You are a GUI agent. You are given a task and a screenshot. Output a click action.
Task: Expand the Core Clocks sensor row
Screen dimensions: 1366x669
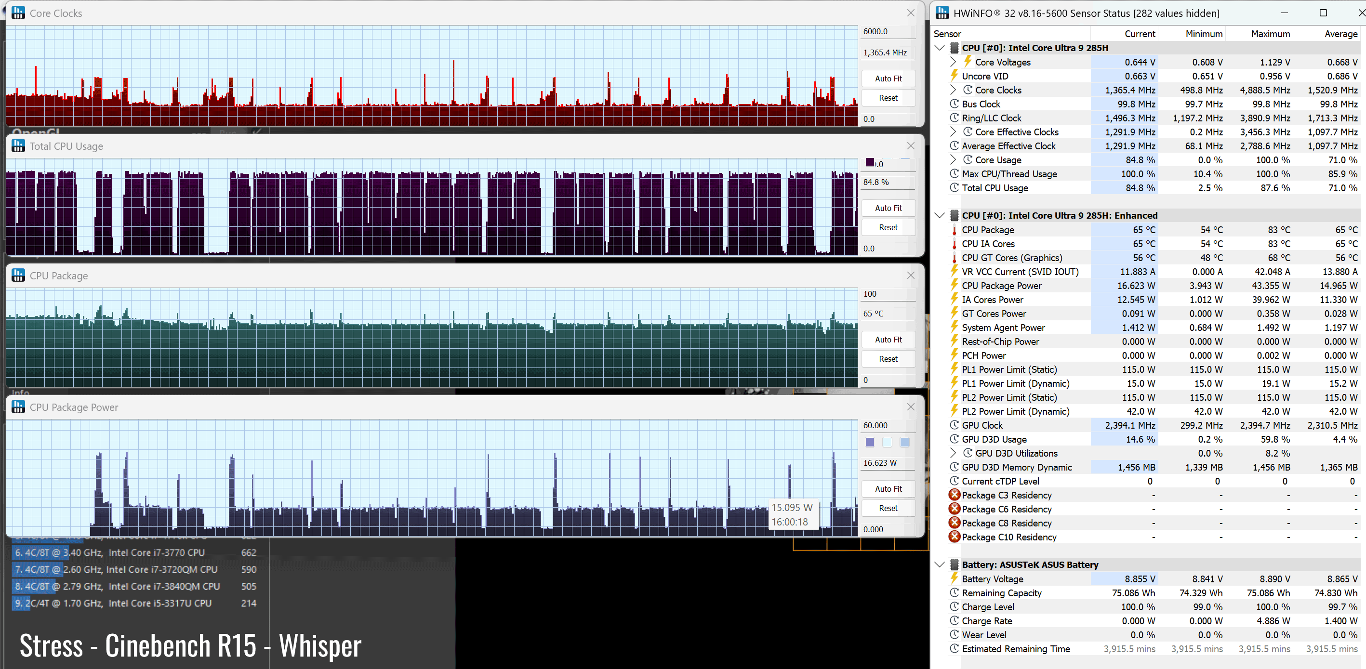click(x=953, y=90)
